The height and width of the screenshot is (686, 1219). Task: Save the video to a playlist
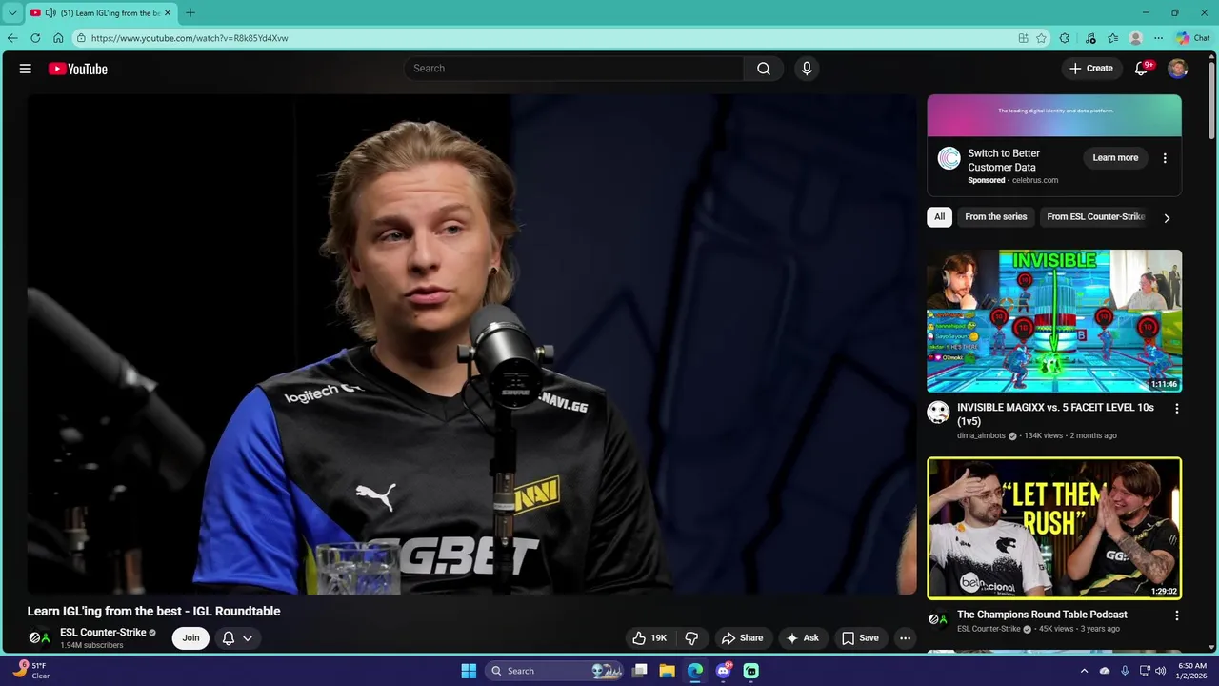(860, 638)
